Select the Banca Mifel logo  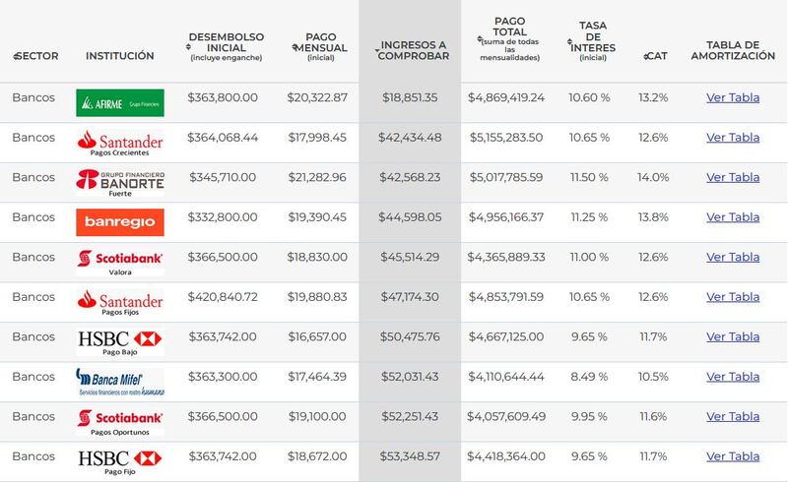[119, 382]
